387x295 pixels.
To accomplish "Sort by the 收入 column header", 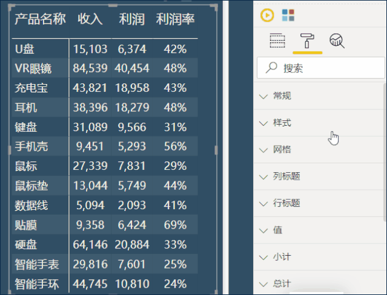I will (90, 19).
